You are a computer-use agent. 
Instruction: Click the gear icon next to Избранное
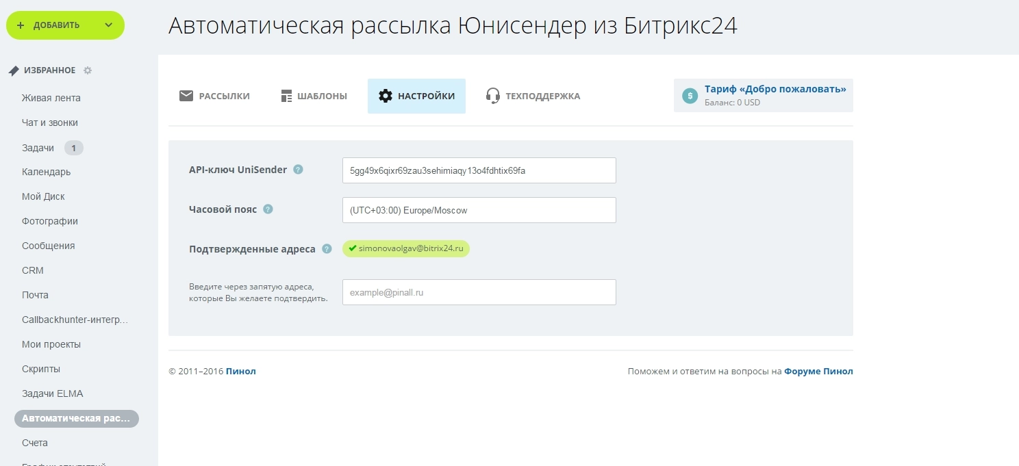88,70
